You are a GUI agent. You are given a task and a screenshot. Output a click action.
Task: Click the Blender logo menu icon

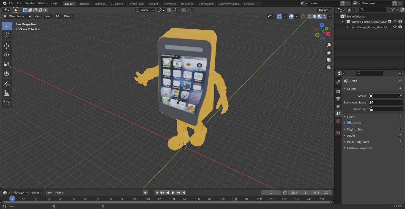[4, 3]
